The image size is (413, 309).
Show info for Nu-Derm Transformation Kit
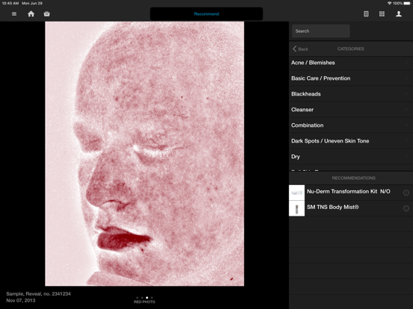tap(406, 193)
